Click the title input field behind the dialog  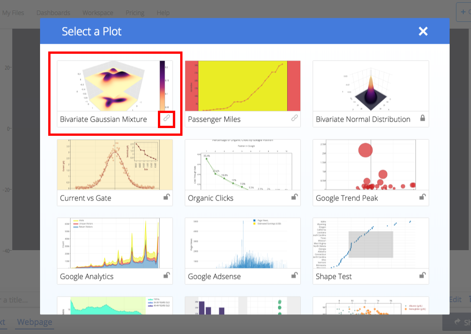tap(20, 300)
